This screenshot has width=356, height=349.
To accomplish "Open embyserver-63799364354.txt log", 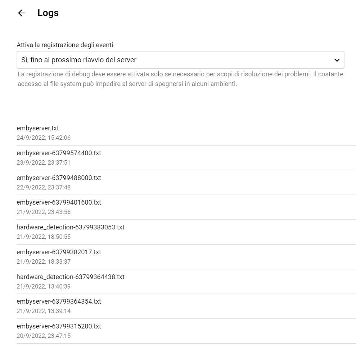I will click(x=59, y=301).
